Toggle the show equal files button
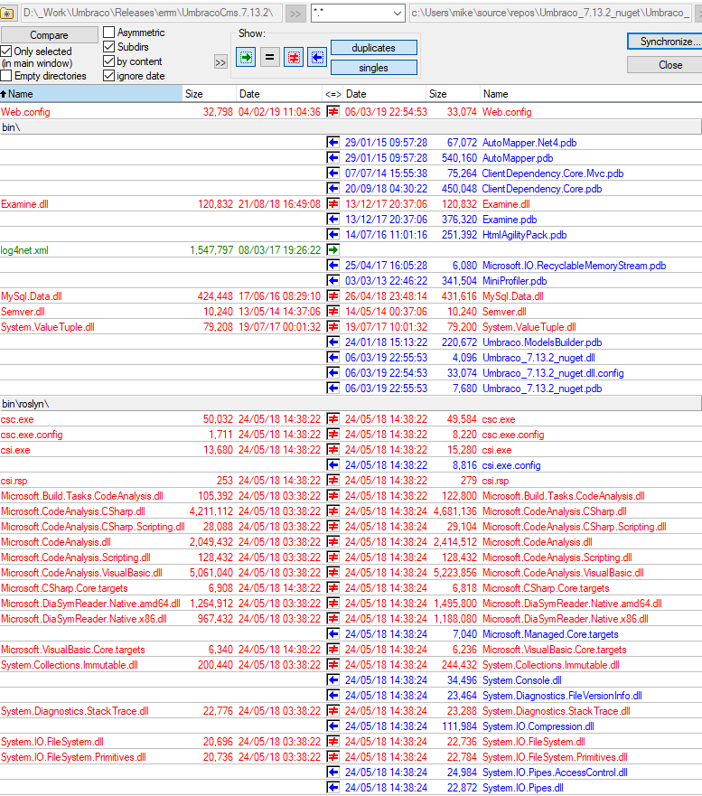The image size is (702, 796). [270, 57]
